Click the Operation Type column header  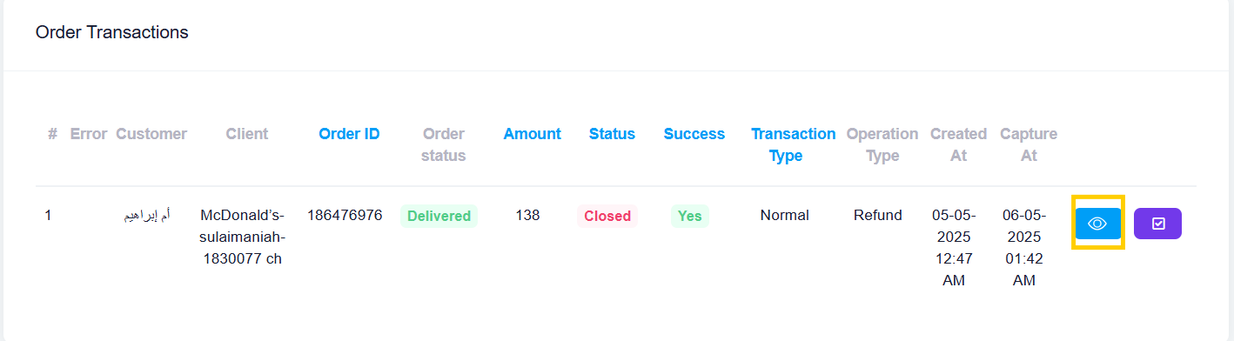(882, 144)
